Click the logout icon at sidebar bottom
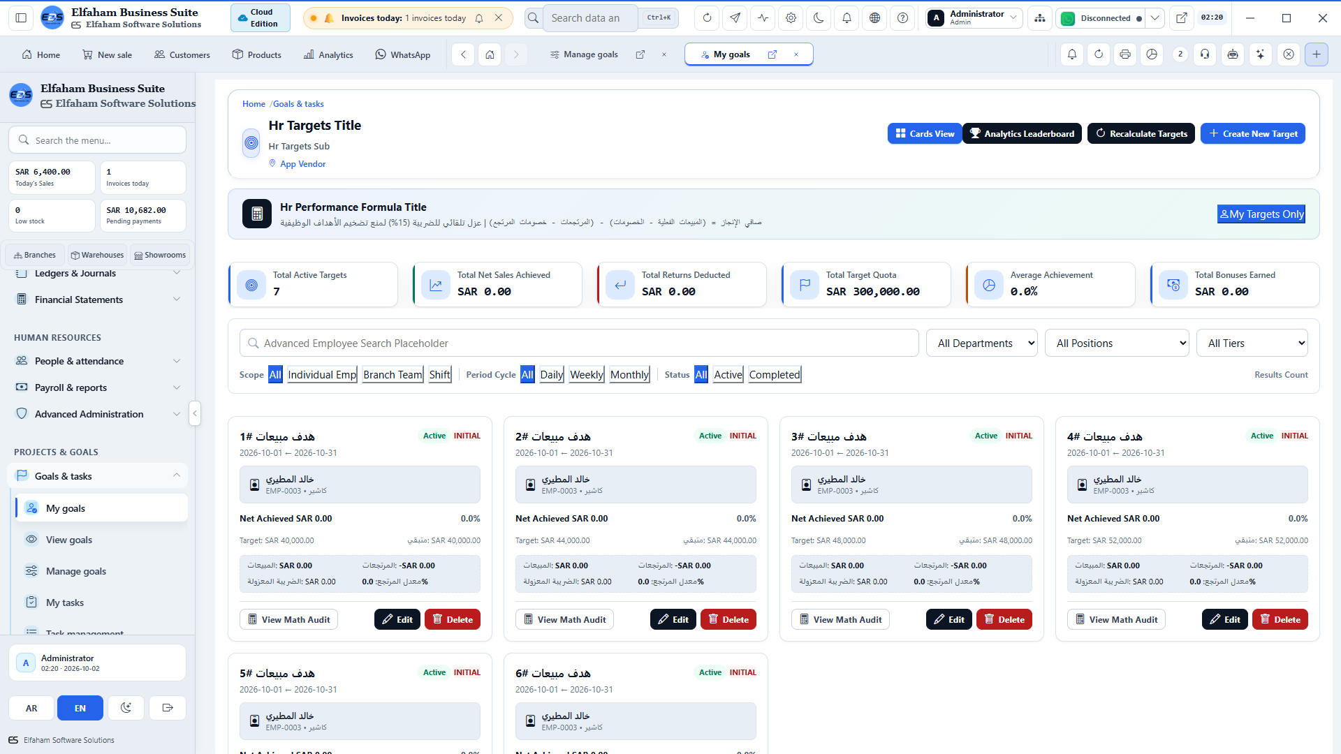The image size is (1341, 754). [x=168, y=708]
